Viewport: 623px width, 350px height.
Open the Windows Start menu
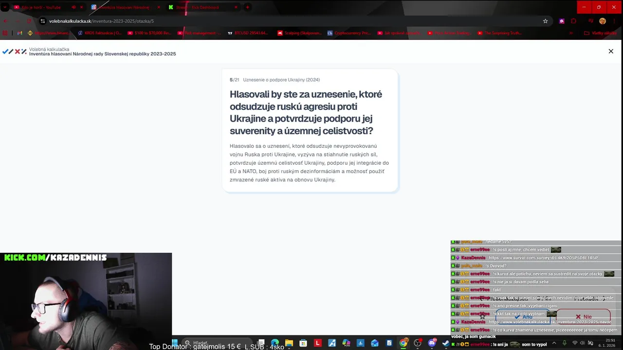175,343
